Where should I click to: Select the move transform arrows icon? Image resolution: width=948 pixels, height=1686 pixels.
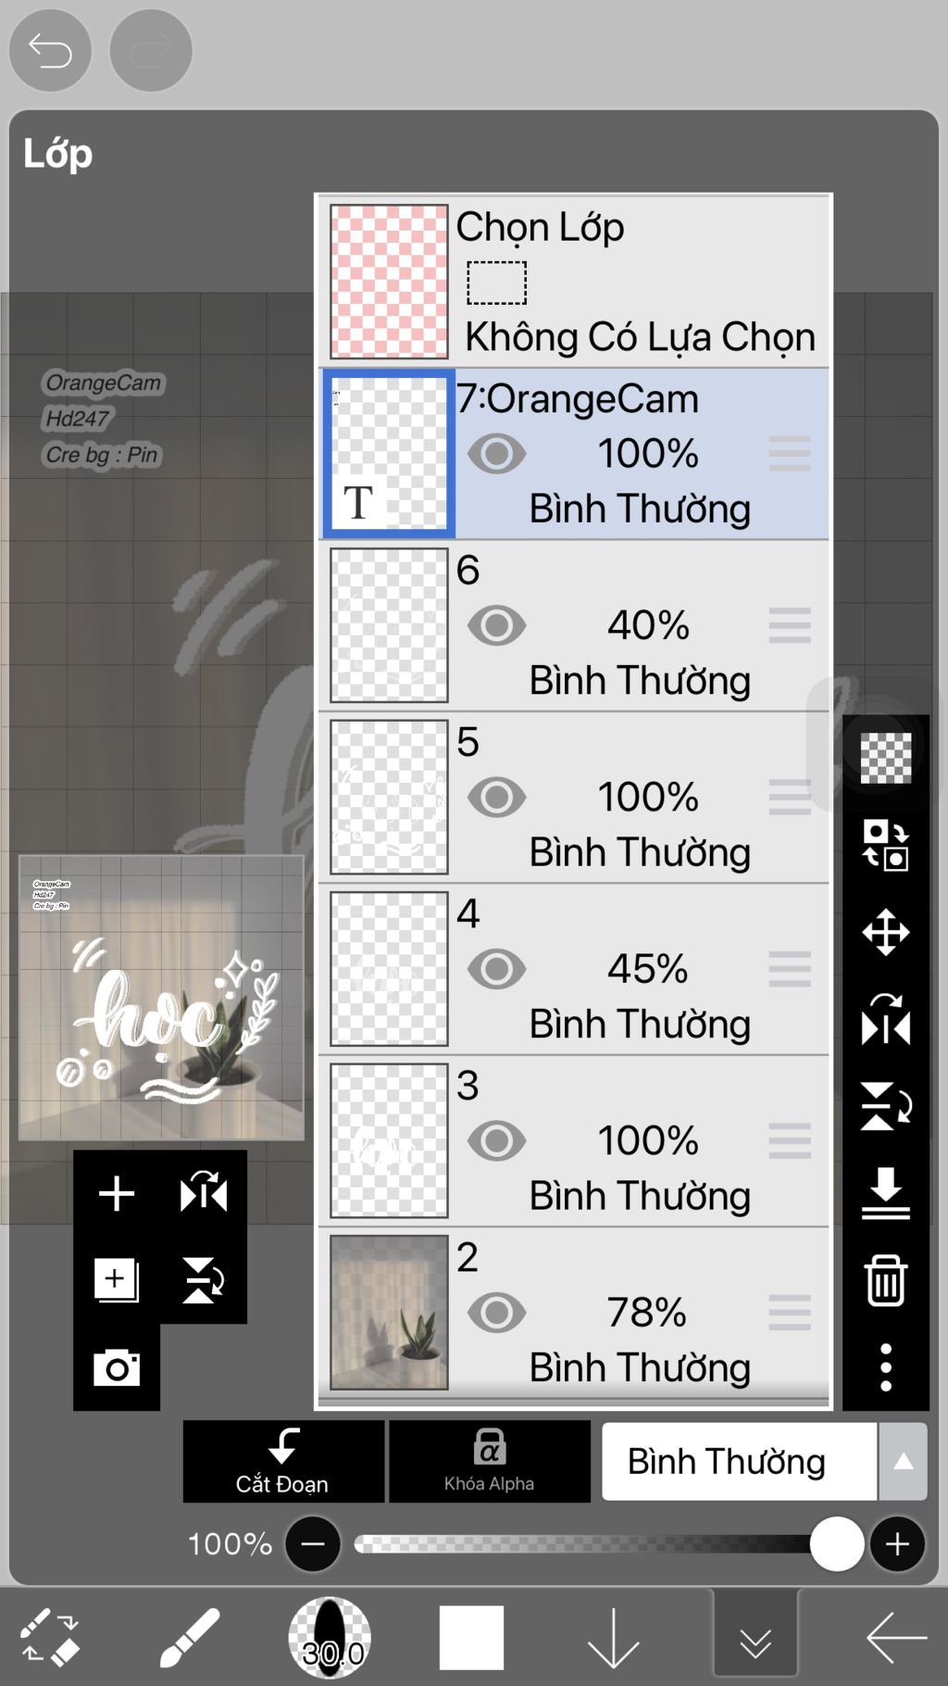(x=885, y=932)
